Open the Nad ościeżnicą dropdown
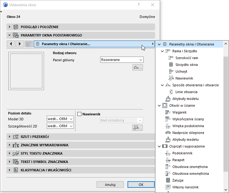 (121, 120)
